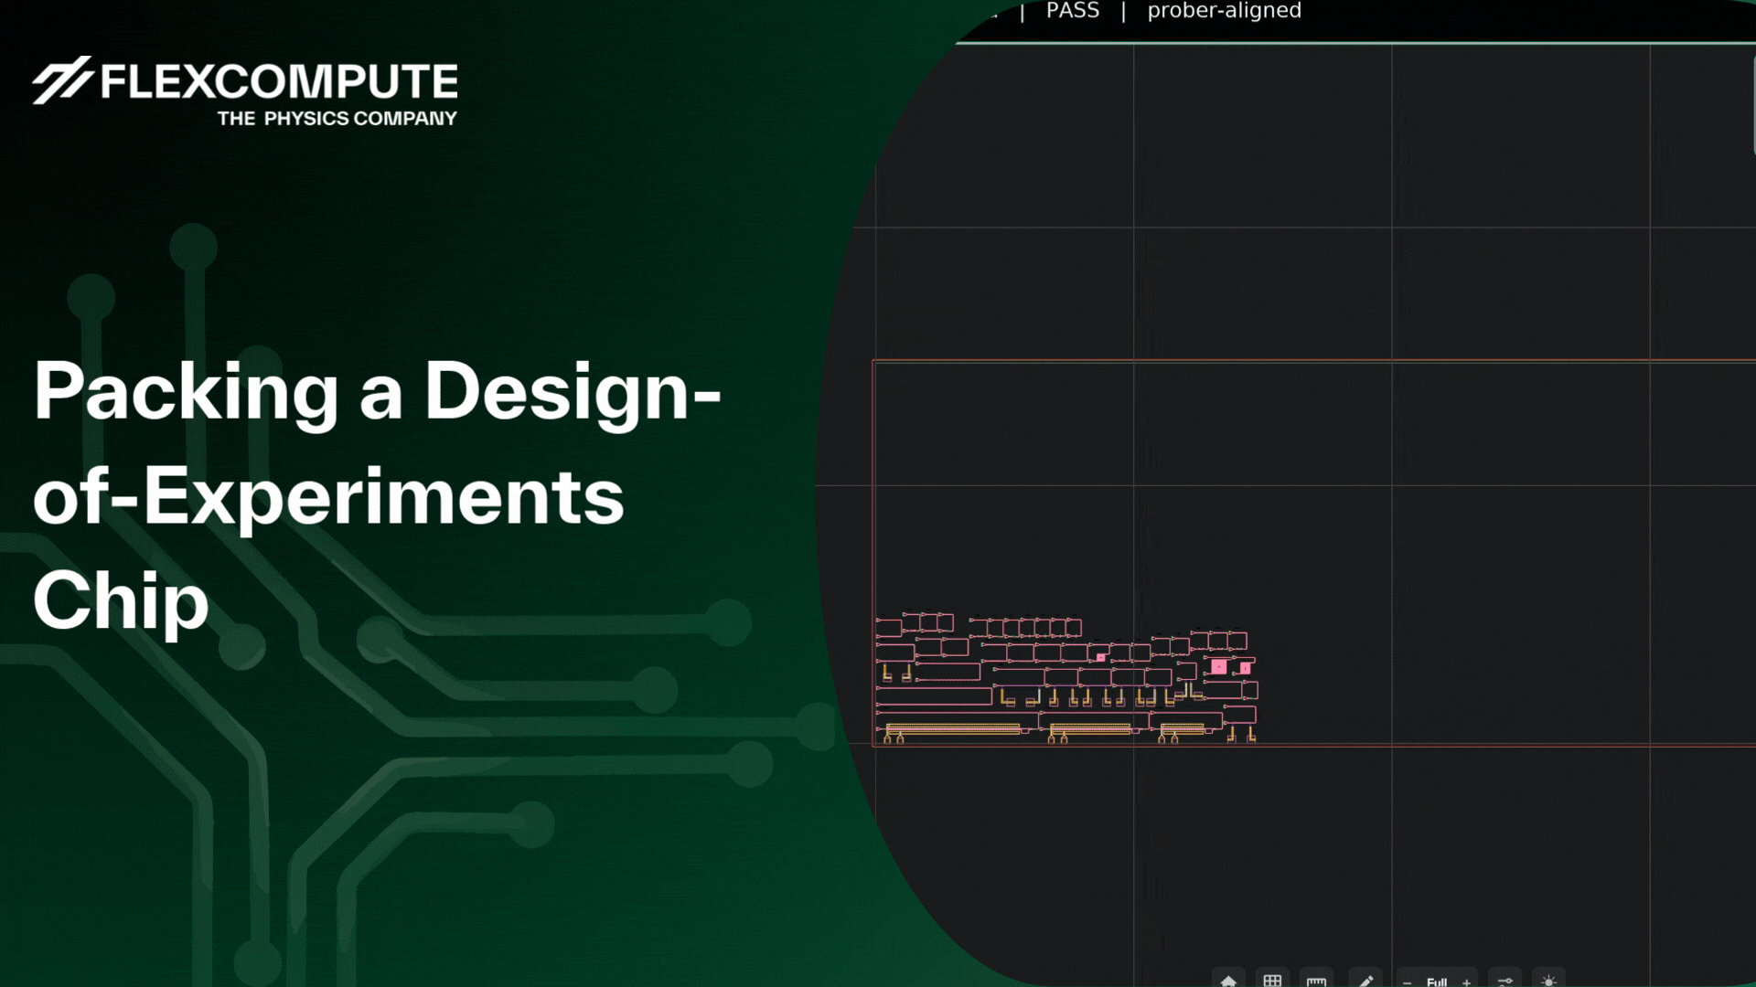
Task: Toggle the brightness theme icon
Action: (x=1548, y=980)
